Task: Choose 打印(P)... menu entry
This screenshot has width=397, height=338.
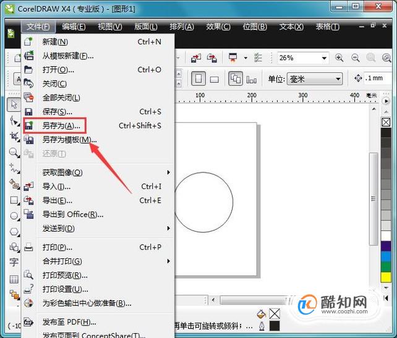Action: [98, 247]
